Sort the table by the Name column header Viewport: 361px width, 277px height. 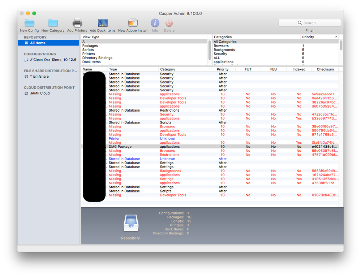94,69
